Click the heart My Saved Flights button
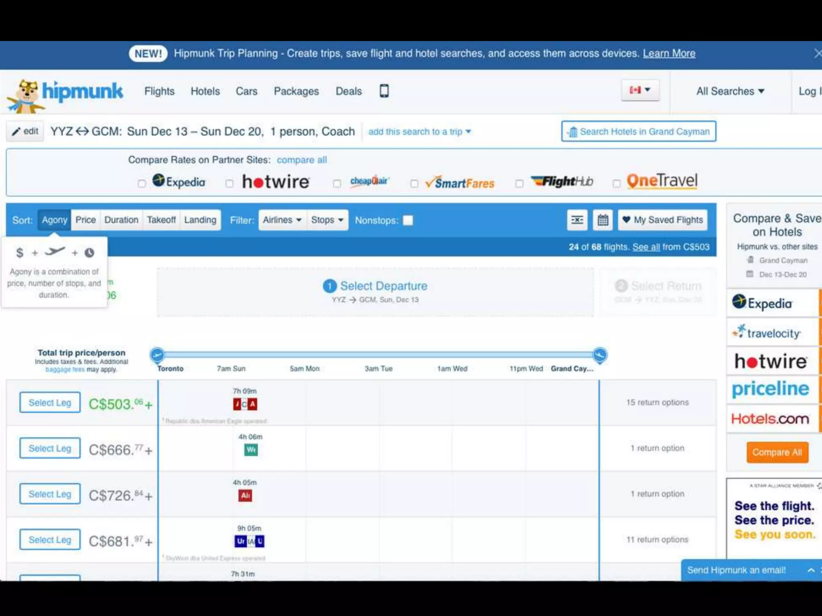This screenshot has width=822, height=616. 663,220
